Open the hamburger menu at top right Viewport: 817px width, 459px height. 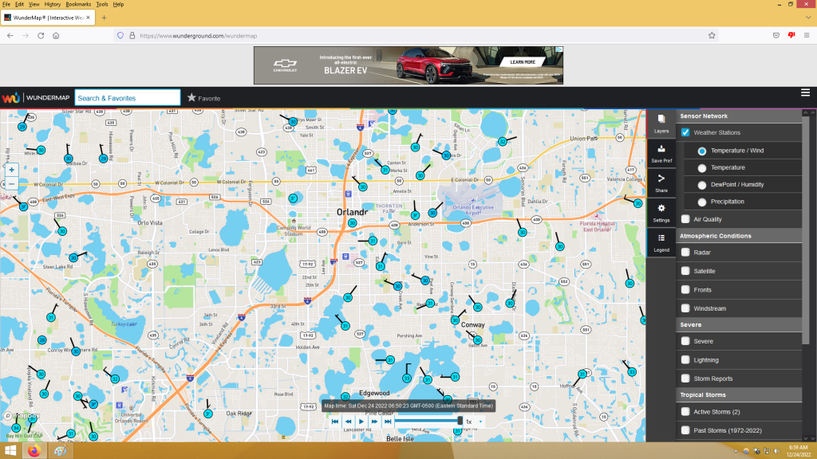tap(805, 93)
